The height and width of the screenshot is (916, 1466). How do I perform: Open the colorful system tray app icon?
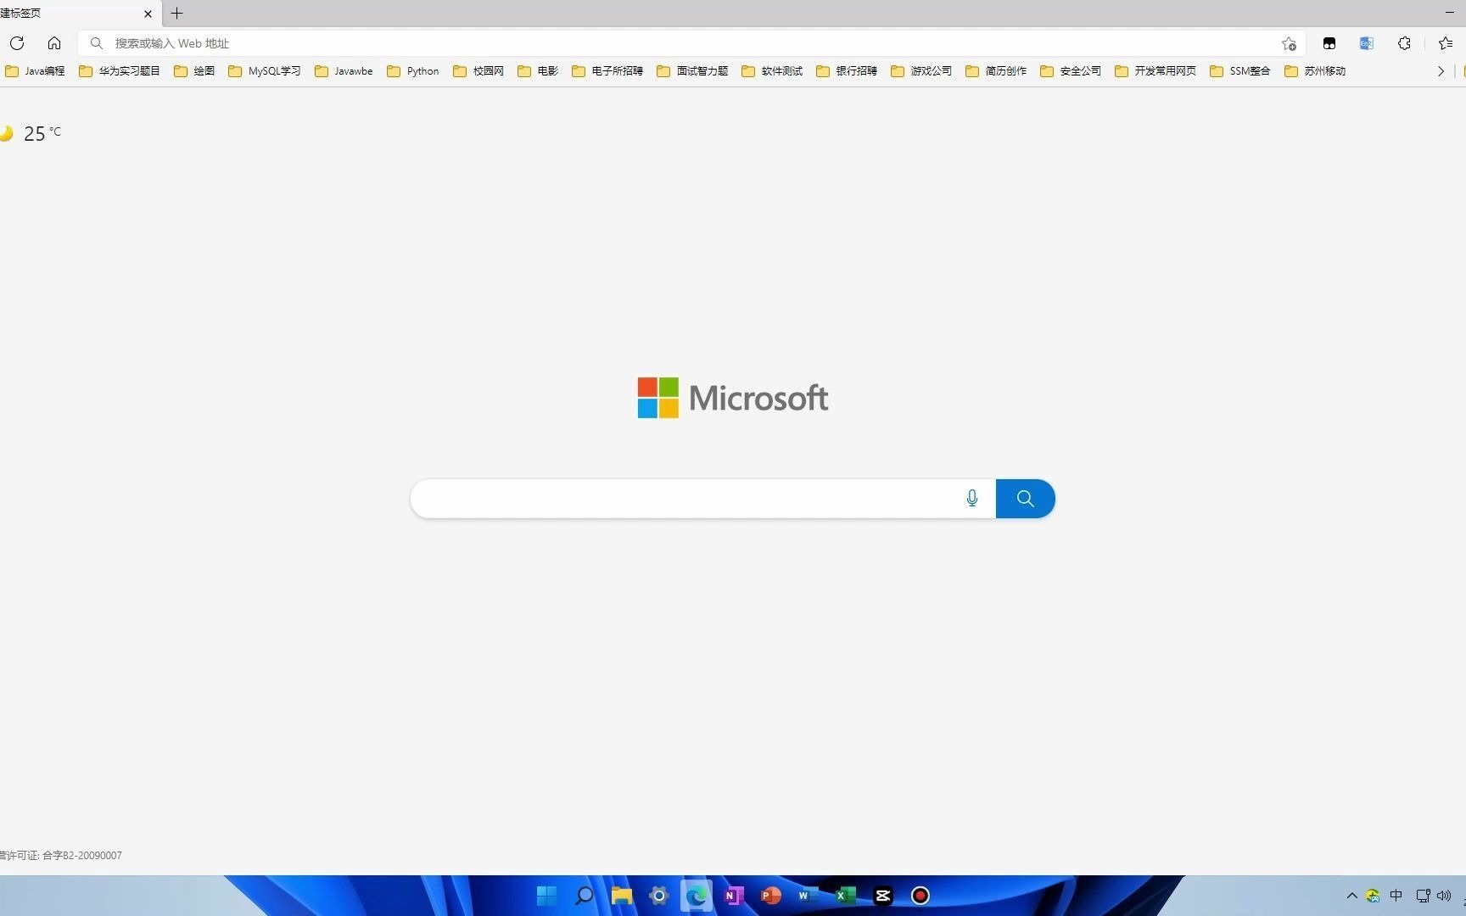tap(1373, 896)
